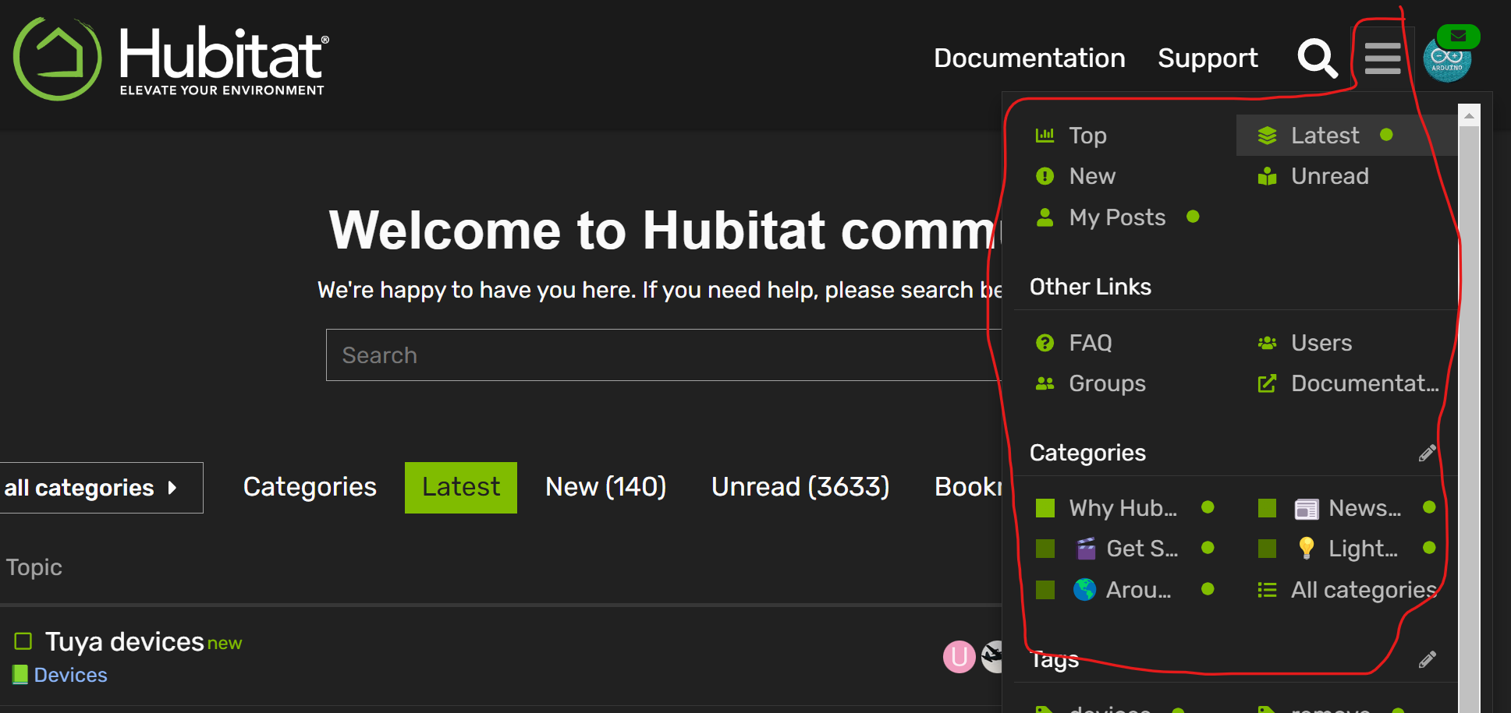Screen dimensions: 1511x713
Task: Click the menu scrollbar up arrow
Action: click(1469, 116)
